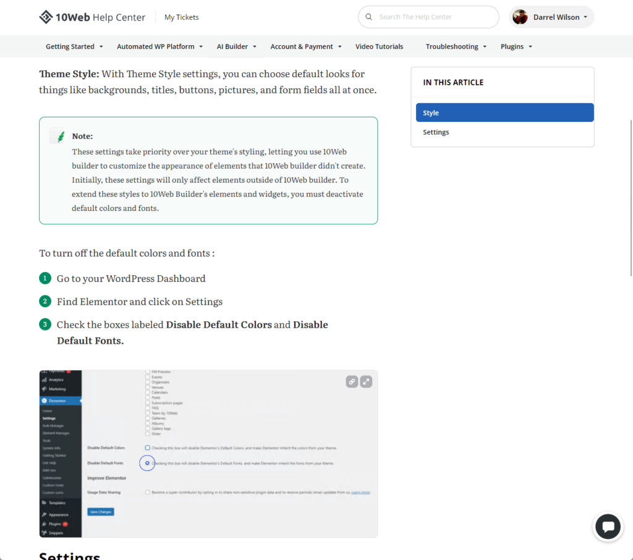Expand the screenshot image to fullscreen
This screenshot has width=633, height=560.
click(366, 381)
